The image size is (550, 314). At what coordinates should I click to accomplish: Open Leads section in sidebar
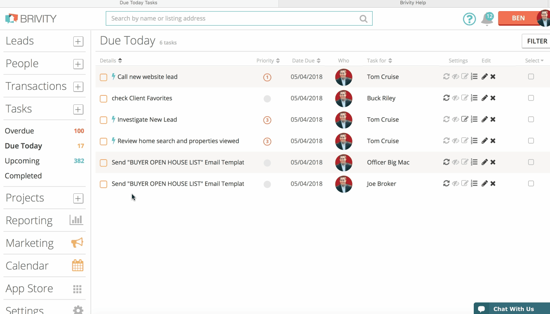click(20, 41)
